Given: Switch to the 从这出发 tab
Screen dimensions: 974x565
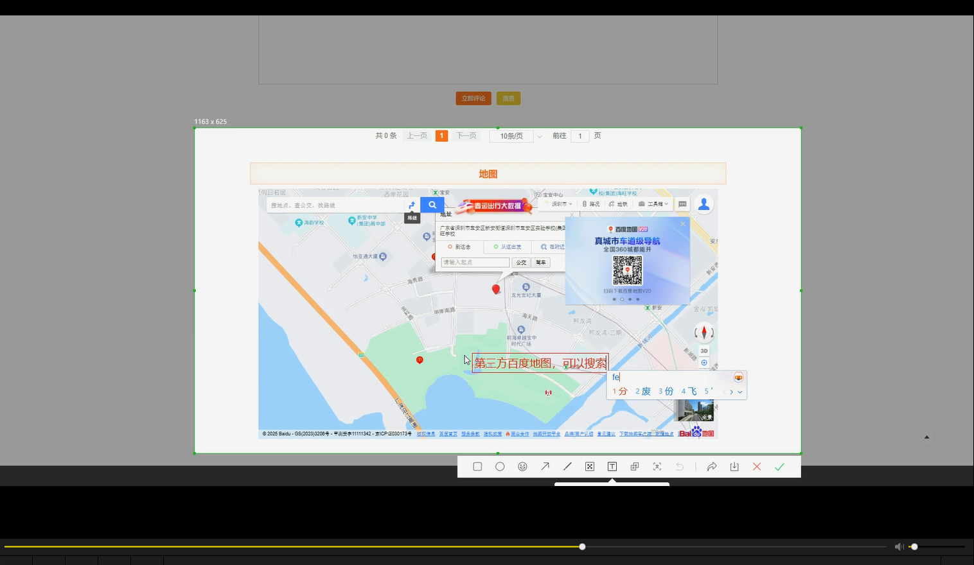Looking at the screenshot, I should pyautogui.click(x=508, y=247).
